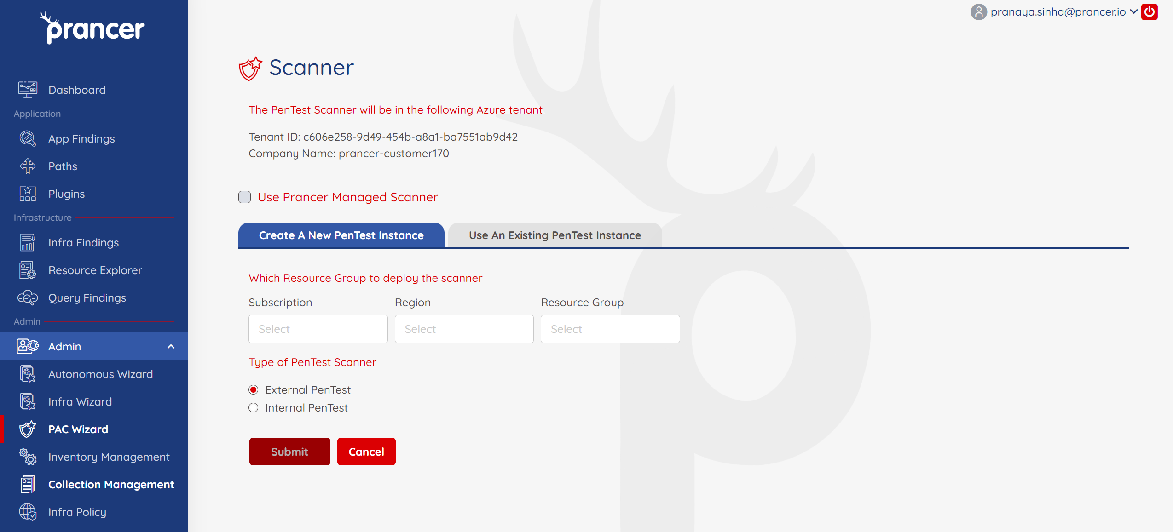This screenshot has height=532, width=1173.
Task: Click the Inventory Management gears icon
Action: tap(28, 457)
